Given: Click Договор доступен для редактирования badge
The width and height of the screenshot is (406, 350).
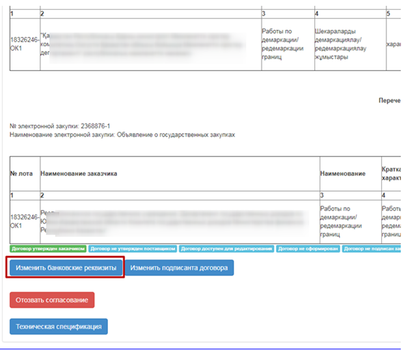Looking at the screenshot, I should pyautogui.click(x=226, y=248).
